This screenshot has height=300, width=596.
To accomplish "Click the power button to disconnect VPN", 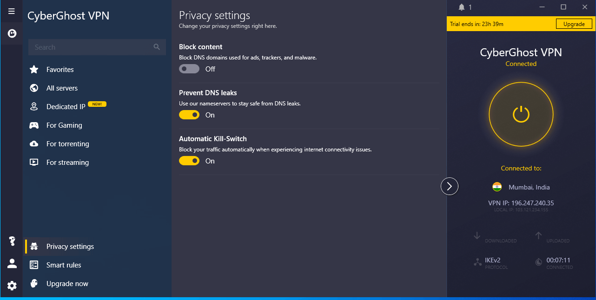I will point(521,114).
